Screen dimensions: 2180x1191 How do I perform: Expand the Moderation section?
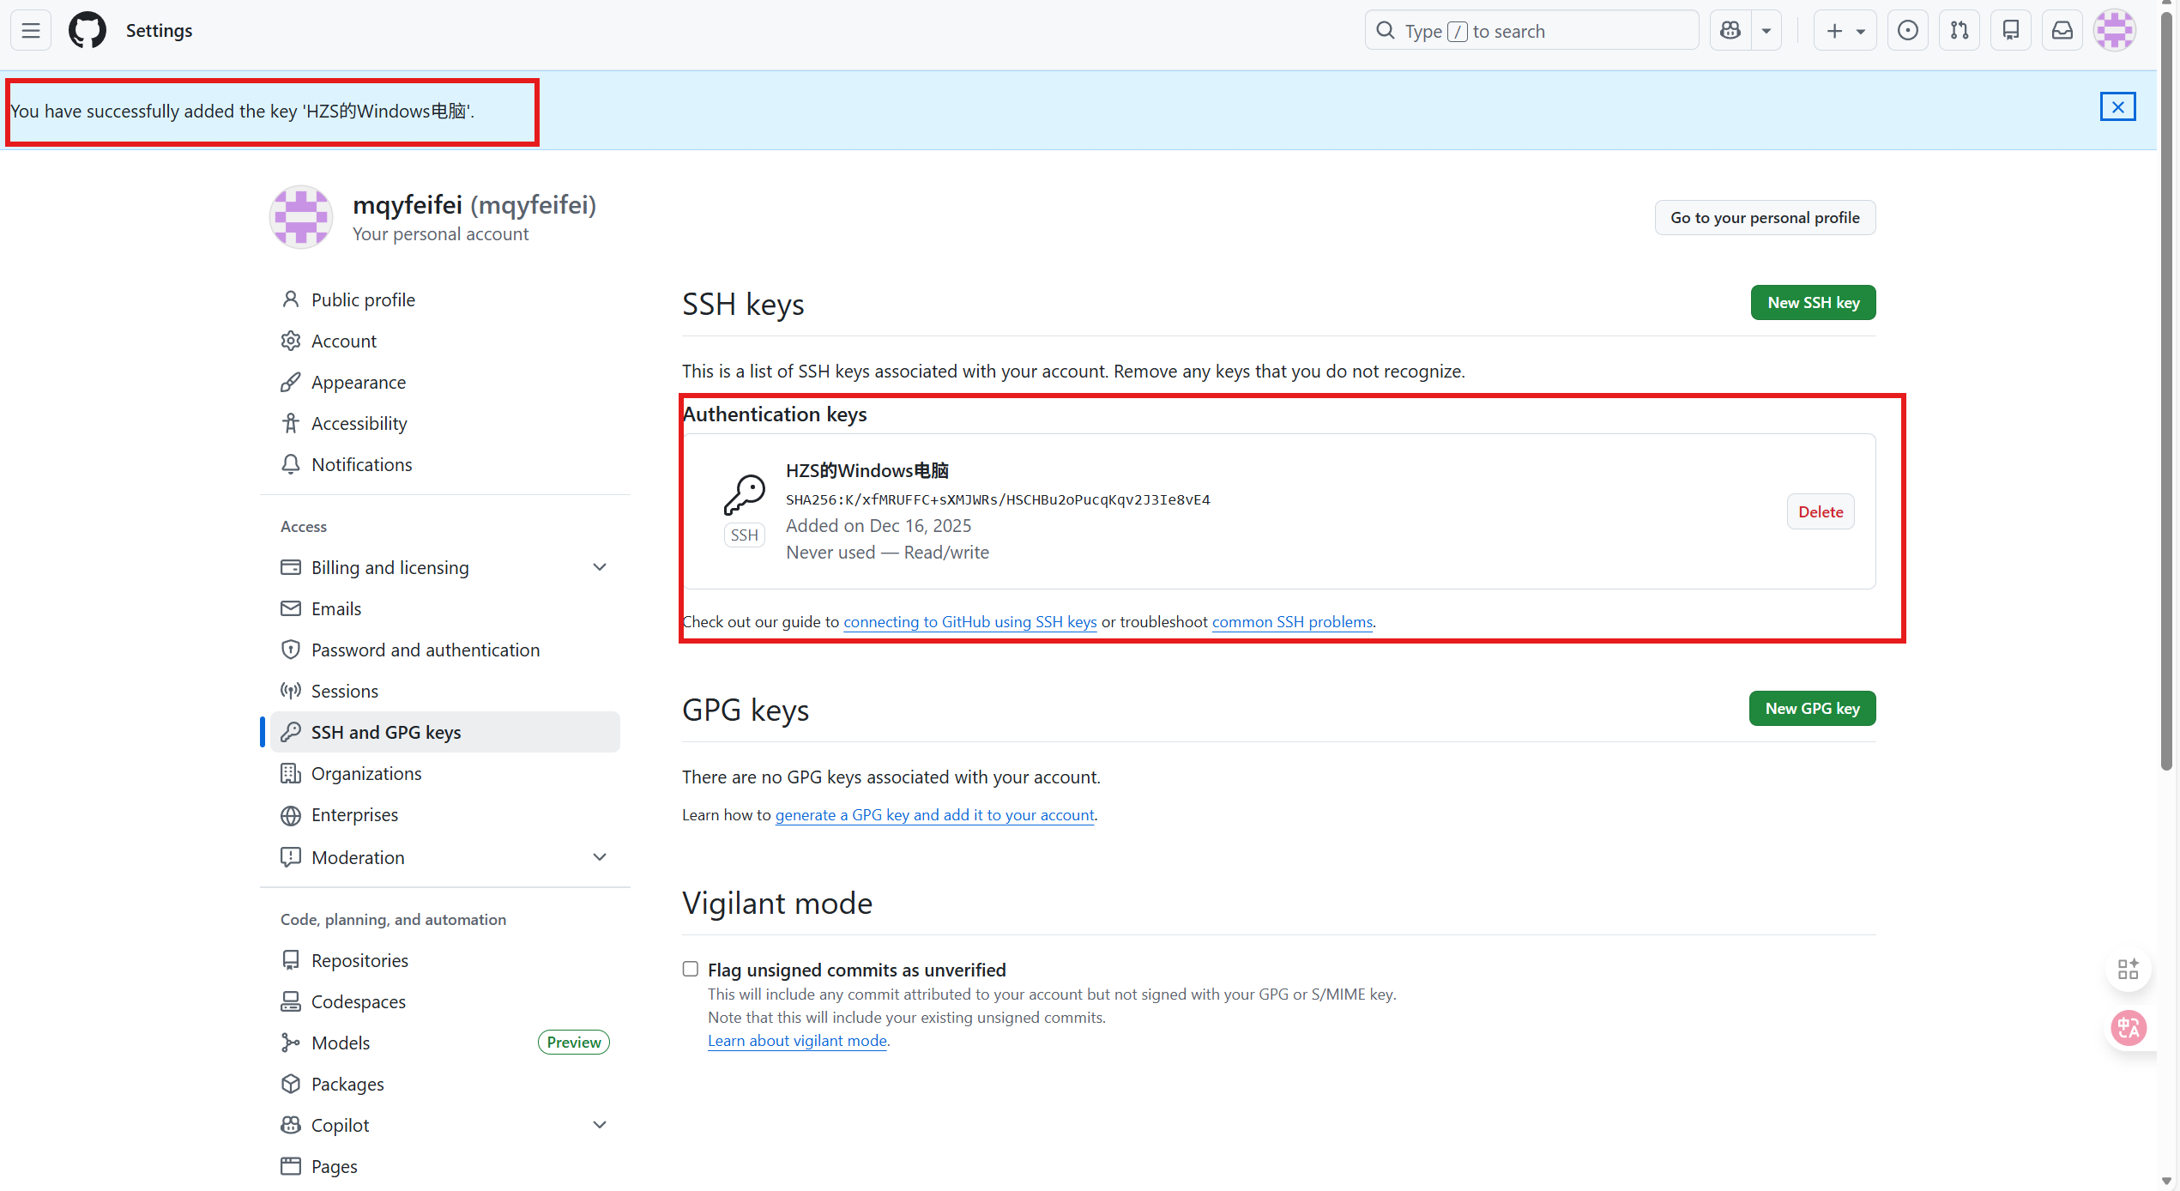[x=600, y=857]
